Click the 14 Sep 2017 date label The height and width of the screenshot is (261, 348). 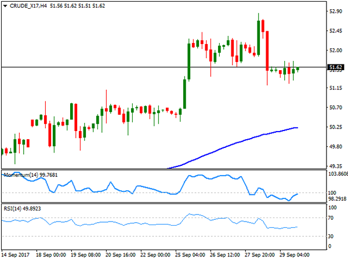(15, 255)
